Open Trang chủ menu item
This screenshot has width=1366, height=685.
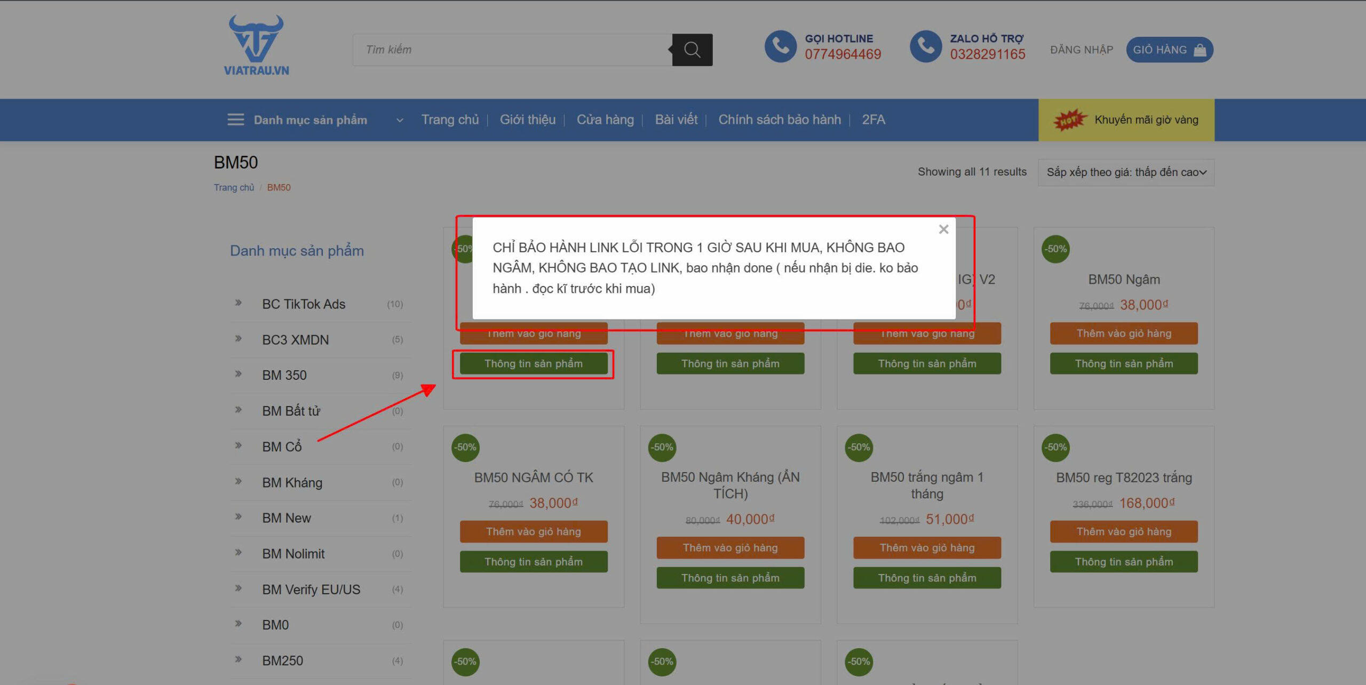point(450,120)
